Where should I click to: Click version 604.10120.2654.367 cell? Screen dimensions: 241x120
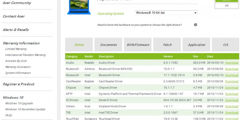[x=177, y=100]
